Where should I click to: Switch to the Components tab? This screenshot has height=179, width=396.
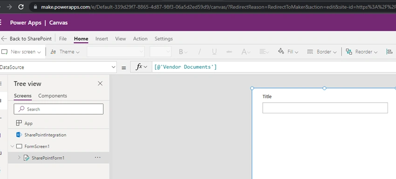pos(53,96)
